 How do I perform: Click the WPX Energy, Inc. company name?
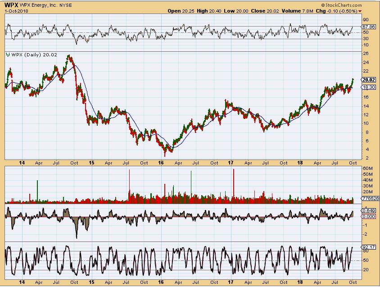coord(41,5)
